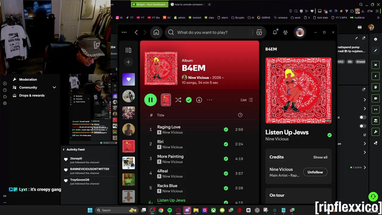Click the heart icon in browser toolbar

point(312,11)
